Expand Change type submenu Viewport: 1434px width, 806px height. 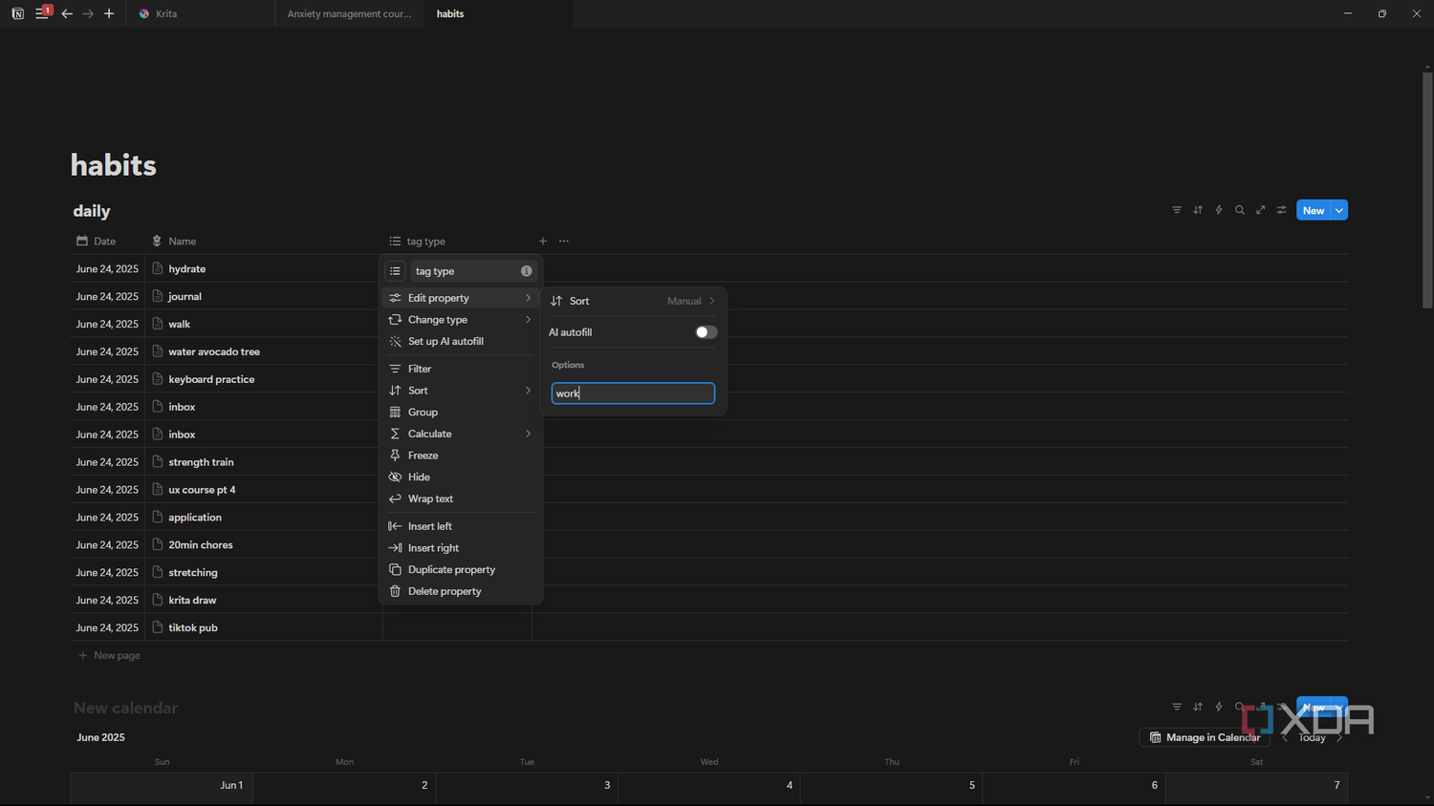(x=461, y=320)
